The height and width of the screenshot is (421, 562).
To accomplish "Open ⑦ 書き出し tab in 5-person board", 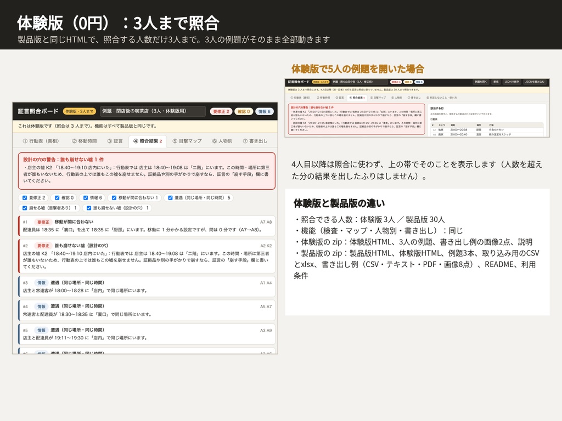I will pos(414,98).
